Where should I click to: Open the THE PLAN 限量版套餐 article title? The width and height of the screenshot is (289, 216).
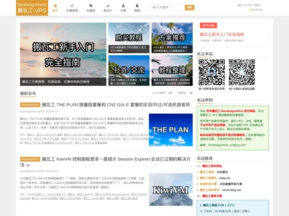pos(116,105)
